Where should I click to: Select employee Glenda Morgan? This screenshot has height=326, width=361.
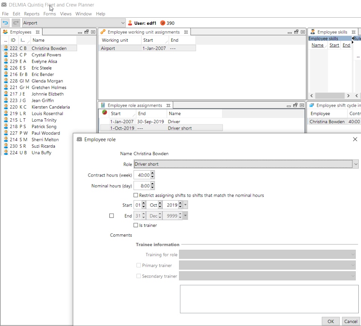(47, 81)
